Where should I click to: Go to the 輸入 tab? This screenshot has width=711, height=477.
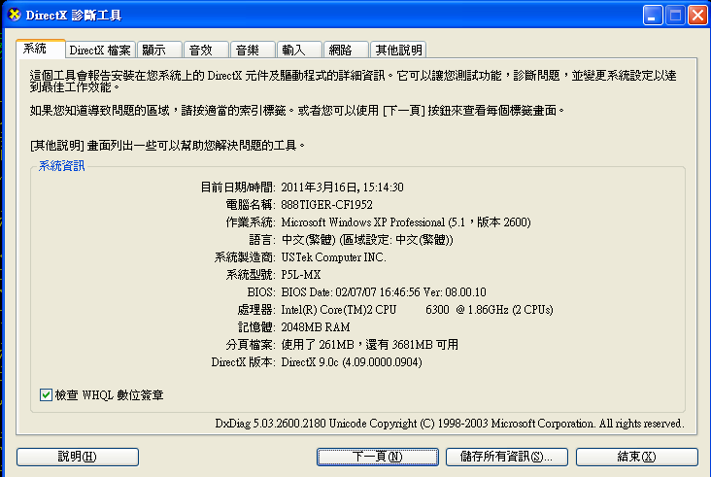(299, 50)
